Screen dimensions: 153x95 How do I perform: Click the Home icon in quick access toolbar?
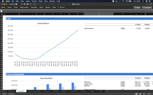22,4
